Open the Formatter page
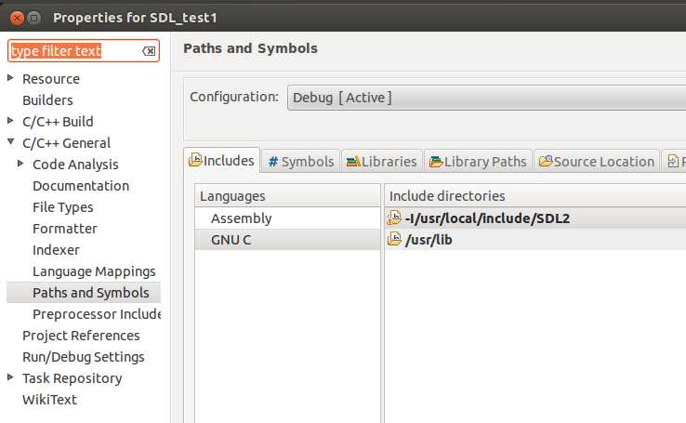 [x=65, y=229]
